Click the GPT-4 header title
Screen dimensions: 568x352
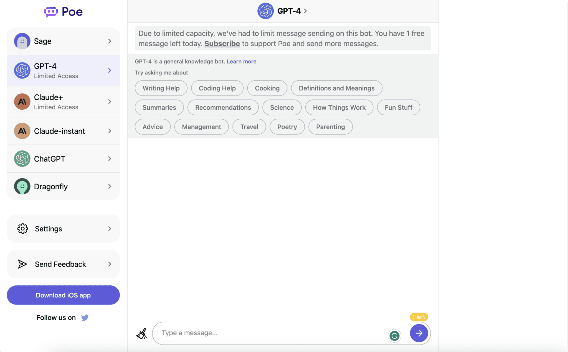tap(289, 11)
